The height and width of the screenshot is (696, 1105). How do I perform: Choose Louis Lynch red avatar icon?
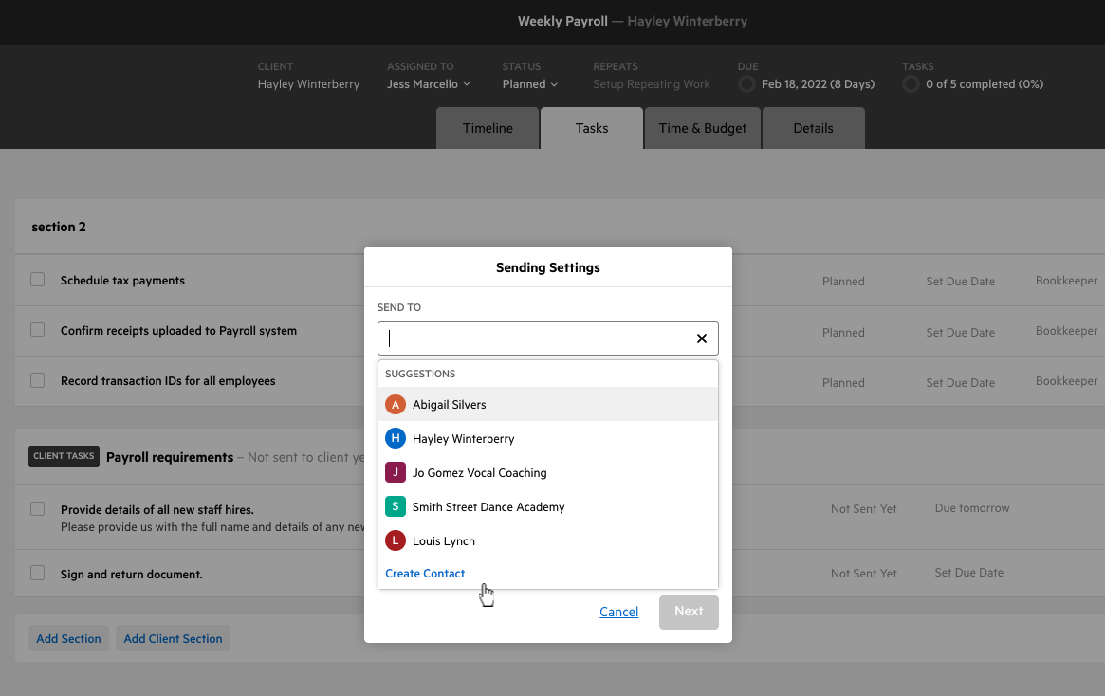[x=396, y=541]
